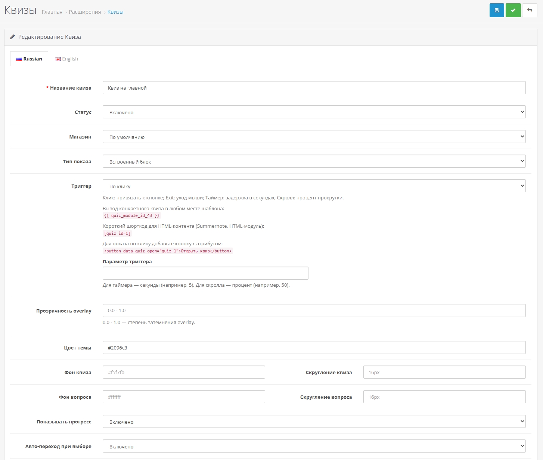The image size is (543, 460).
Task: Open the Статус dropdown
Action: coord(314,112)
